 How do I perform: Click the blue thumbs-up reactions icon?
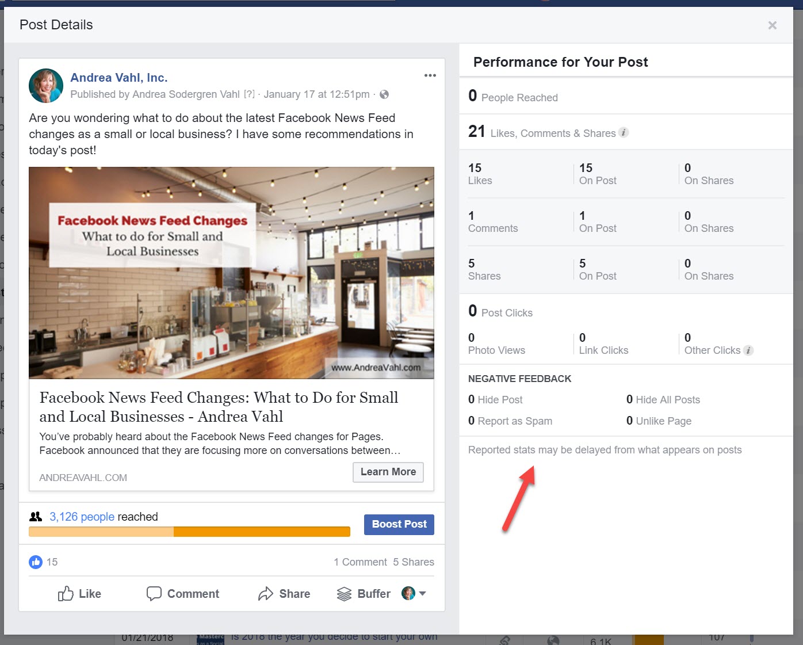[36, 562]
